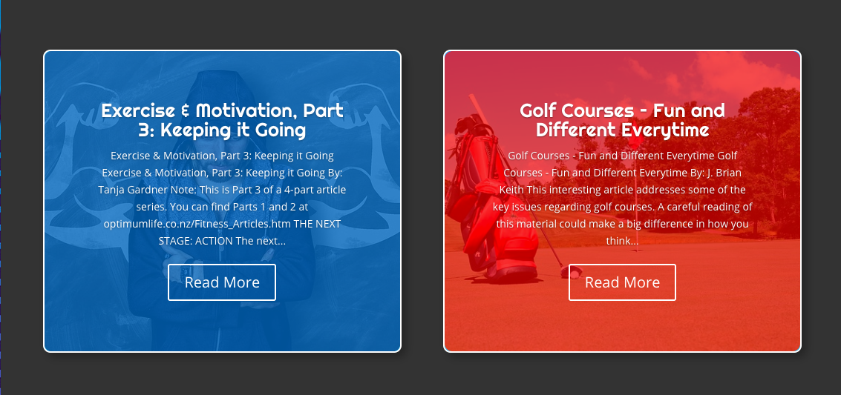Image resolution: width=841 pixels, height=395 pixels.
Task: Click the grass area below red card's Read More
Action: pos(622,327)
